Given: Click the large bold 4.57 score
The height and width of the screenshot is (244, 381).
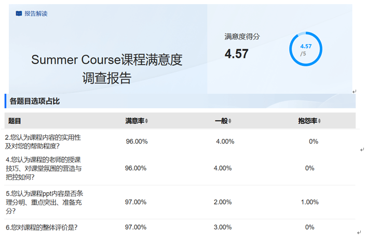Looking at the screenshot, I should (x=236, y=53).
